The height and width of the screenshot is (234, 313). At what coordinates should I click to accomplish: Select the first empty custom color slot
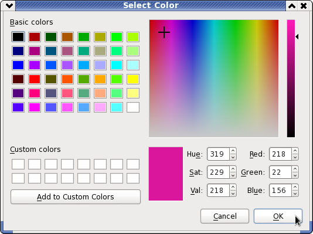click(x=18, y=164)
